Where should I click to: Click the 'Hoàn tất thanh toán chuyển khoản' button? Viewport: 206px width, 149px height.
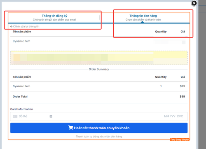pos(99,128)
